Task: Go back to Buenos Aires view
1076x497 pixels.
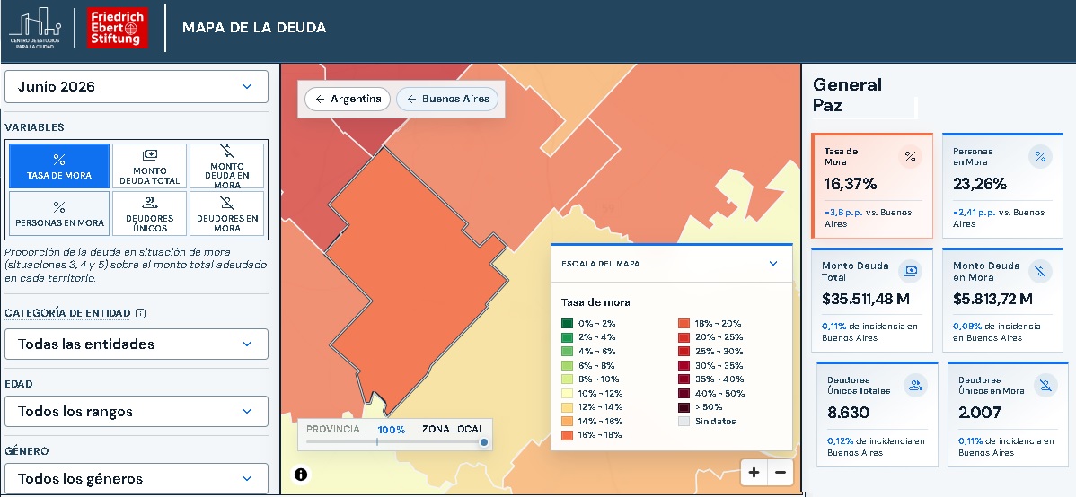Action: pyautogui.click(x=447, y=99)
